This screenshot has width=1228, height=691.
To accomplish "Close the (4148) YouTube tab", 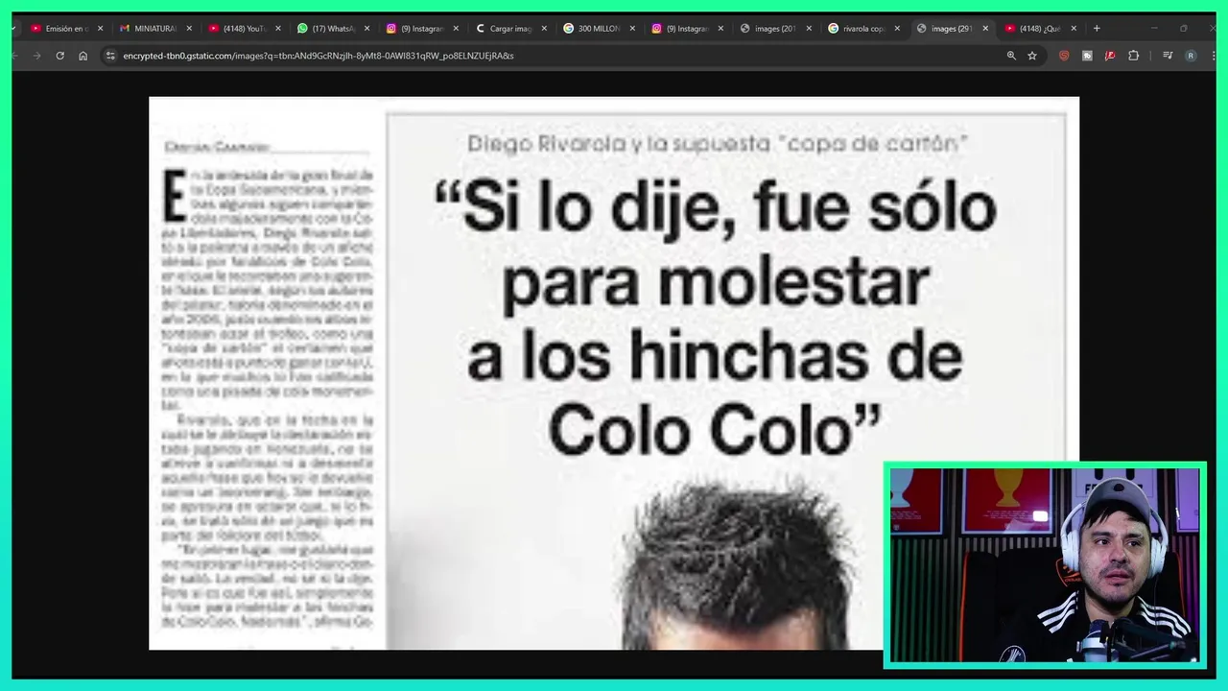I will pos(277,29).
